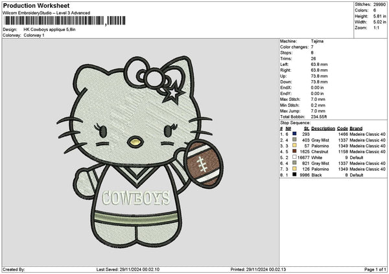Image resolution: width=389 pixels, height=274 pixels.
Task: Select the width value '5.02 in'
Action: [x=380, y=22]
